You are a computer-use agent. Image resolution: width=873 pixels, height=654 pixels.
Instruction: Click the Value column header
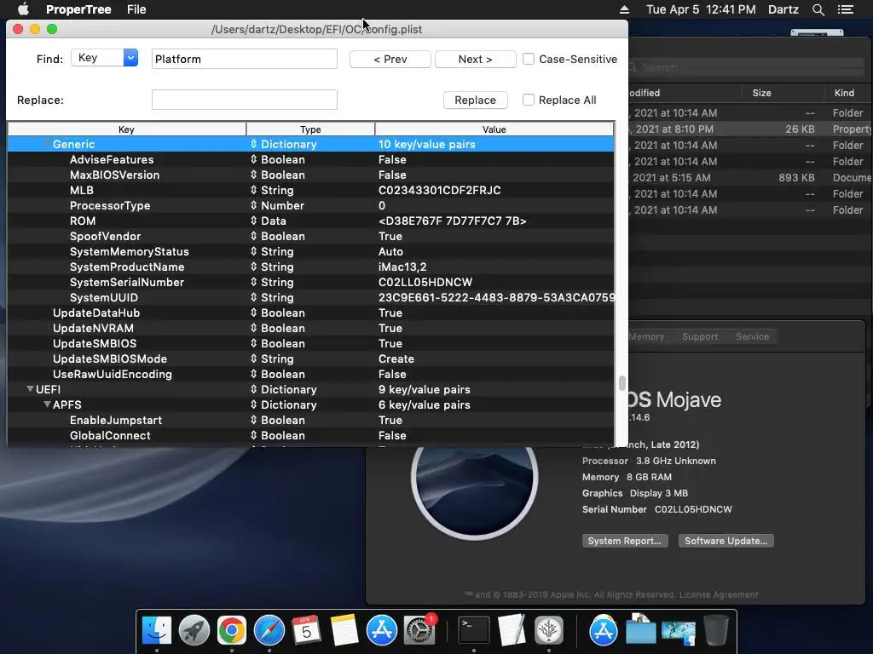click(x=494, y=129)
